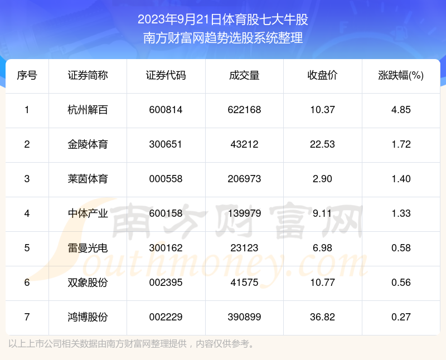
Task: Click closing price '22.53'
Action: (x=323, y=144)
